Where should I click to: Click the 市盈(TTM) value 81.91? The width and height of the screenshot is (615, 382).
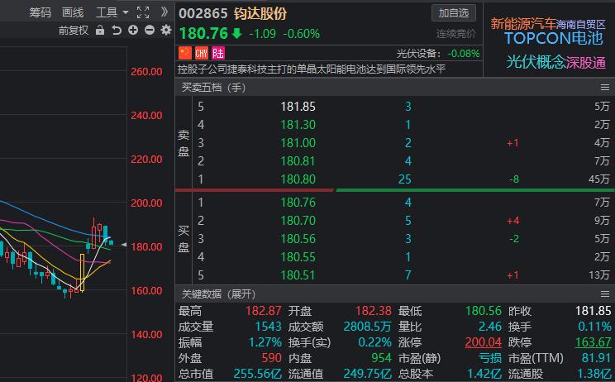(x=597, y=358)
